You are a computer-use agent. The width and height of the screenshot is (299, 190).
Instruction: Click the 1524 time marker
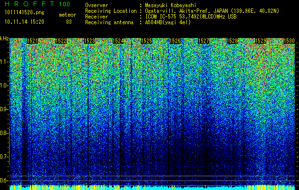[118, 41]
